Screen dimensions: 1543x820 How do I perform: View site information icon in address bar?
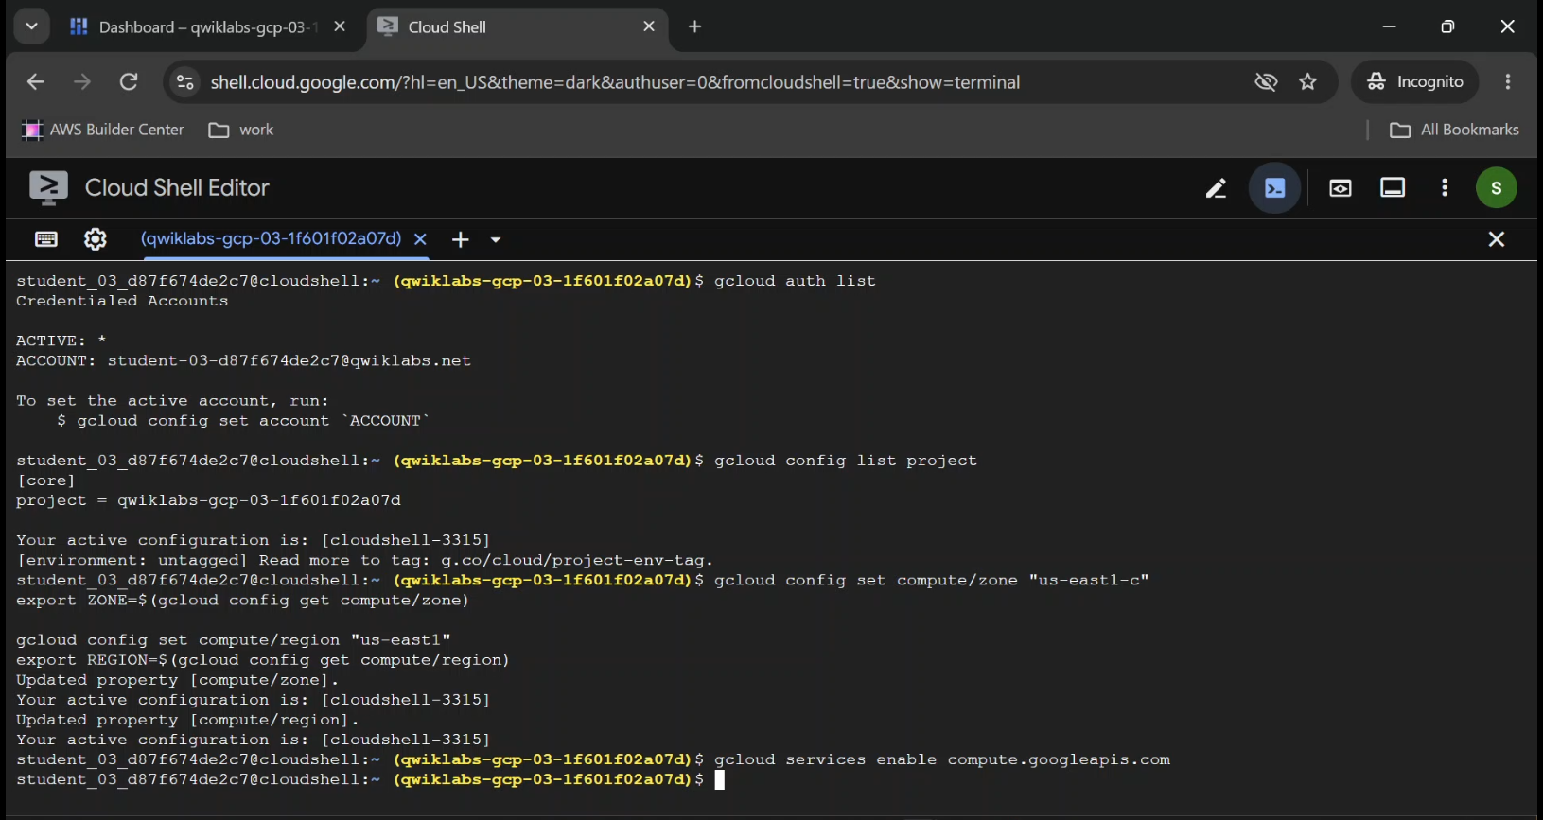(x=185, y=82)
